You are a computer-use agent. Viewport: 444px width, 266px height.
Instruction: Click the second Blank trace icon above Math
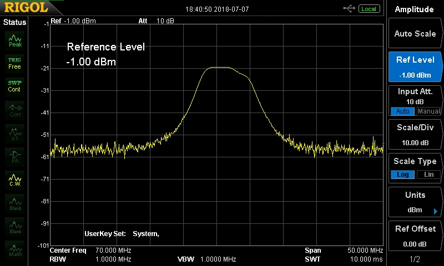(15, 227)
